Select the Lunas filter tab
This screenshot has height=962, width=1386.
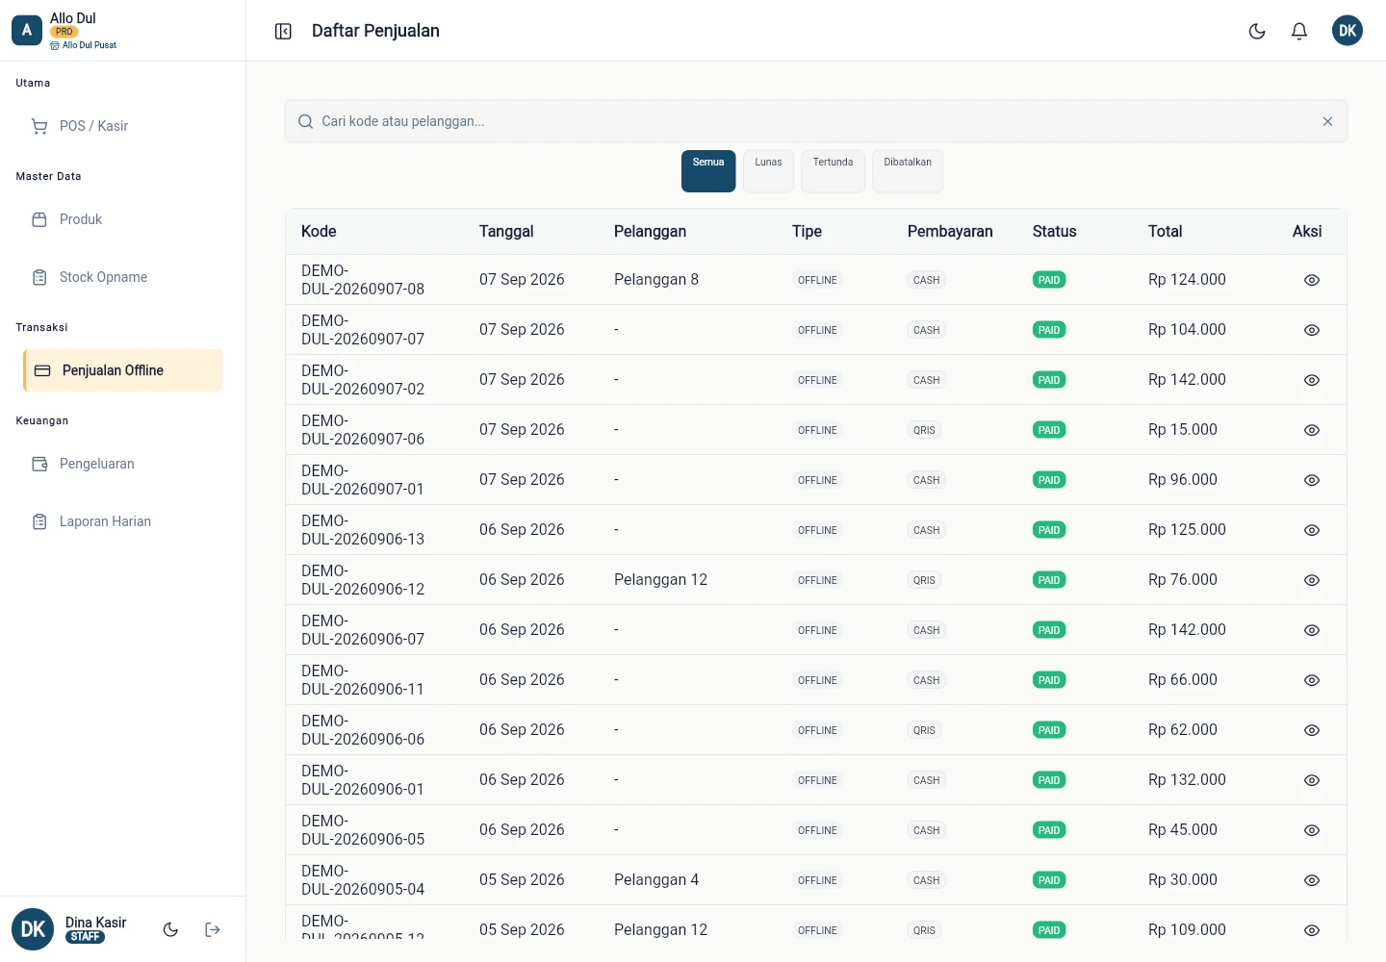768,171
